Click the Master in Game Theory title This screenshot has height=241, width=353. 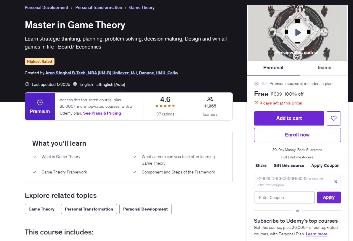pos(75,25)
